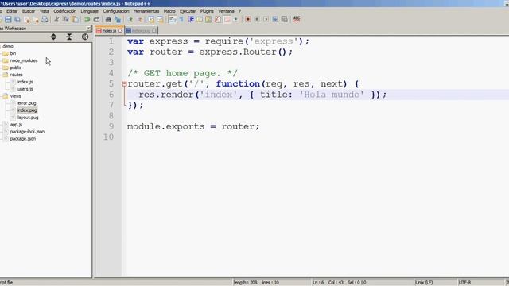
Task: Open the Editar menu
Action: (x=12, y=11)
